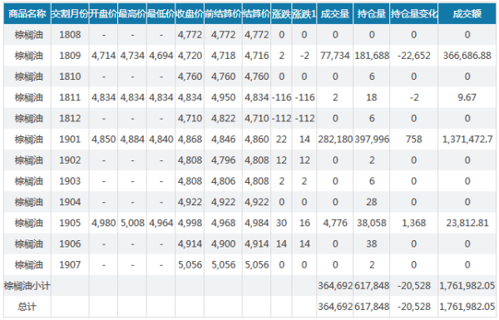Screen dimensions: 499x320
Task: Click position change -20,528 in 棕榈油小计 row
Action: 413,286
